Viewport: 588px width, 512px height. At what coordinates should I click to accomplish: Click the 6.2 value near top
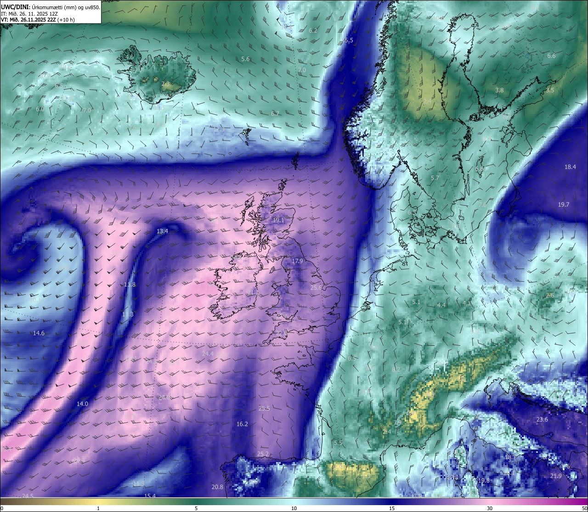[x=313, y=31]
